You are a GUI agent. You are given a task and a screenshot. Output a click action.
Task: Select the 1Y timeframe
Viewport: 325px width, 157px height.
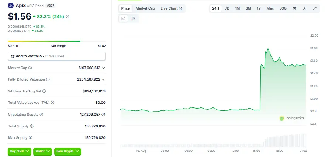tap(259, 8)
